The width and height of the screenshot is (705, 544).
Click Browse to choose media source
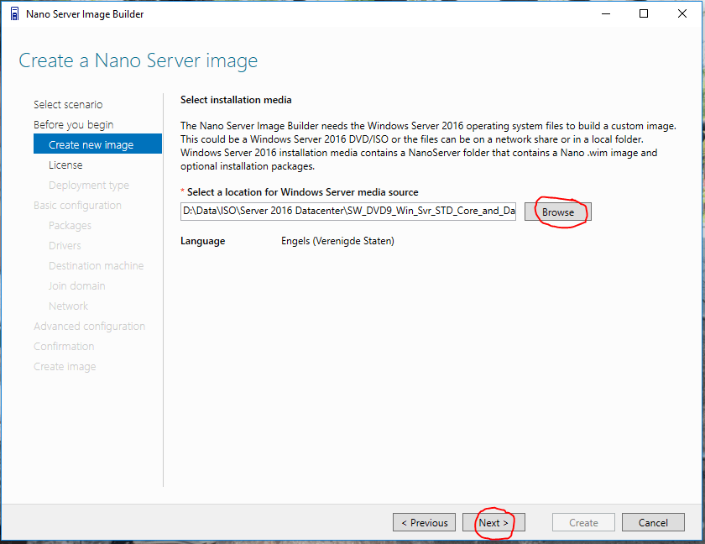[x=557, y=212]
